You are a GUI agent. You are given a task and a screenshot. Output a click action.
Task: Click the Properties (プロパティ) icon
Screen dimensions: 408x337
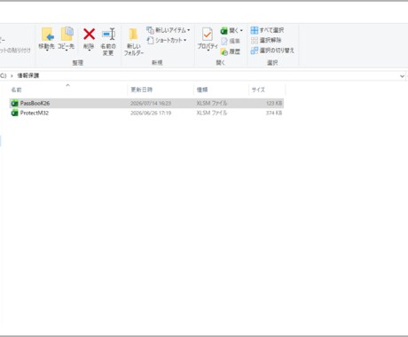coord(208,35)
